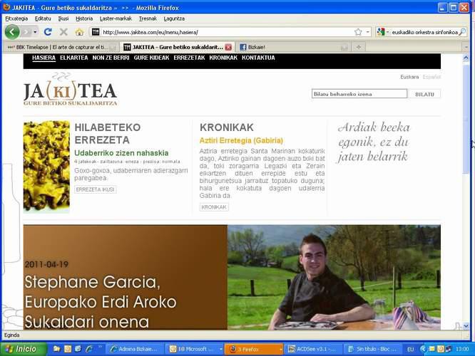This screenshot has width=475, height=356.
Task: Open the Aztiri Erretegia (Gabiria) link
Action: [241, 141]
